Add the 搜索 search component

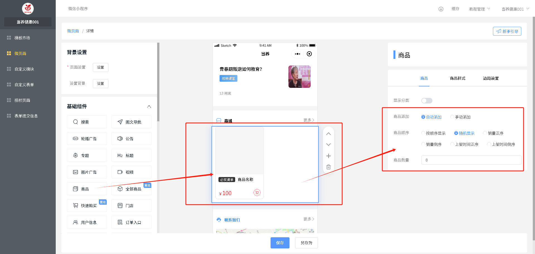[87, 122]
